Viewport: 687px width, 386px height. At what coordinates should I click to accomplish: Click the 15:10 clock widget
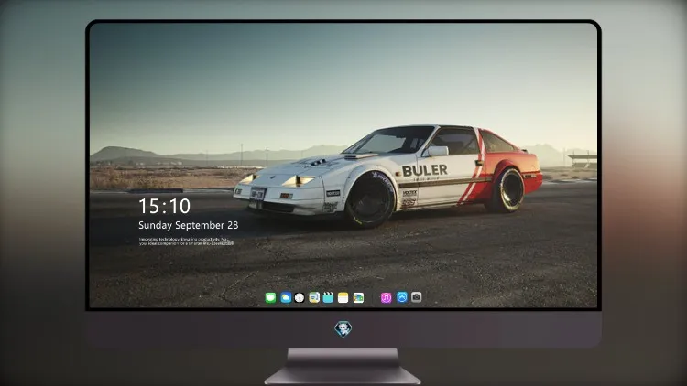point(164,206)
